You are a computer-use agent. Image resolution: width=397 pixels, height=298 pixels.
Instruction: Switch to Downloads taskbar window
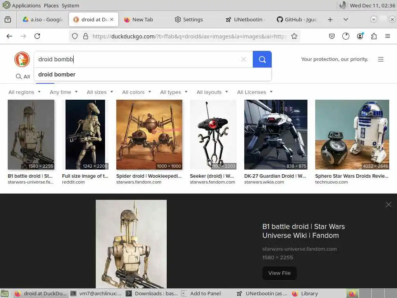[152, 293]
